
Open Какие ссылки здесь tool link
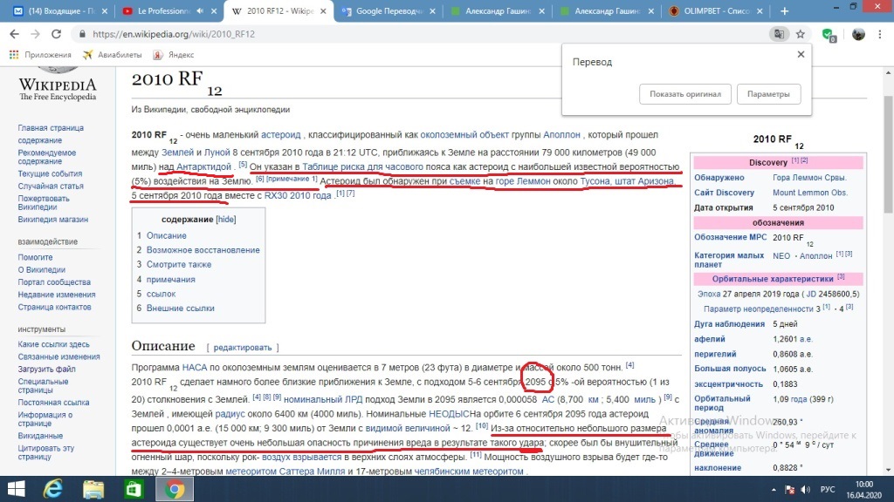53,344
